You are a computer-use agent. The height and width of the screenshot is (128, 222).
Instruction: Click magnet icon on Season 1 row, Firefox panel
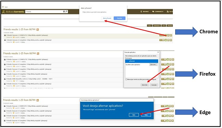170,59
